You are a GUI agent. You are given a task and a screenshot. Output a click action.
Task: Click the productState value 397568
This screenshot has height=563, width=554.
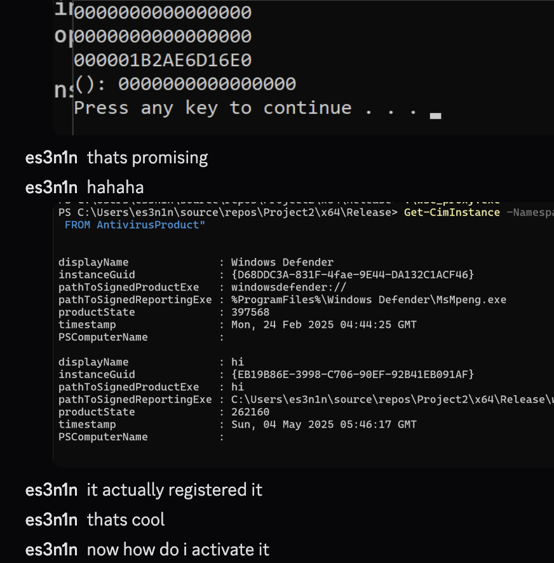point(250,313)
